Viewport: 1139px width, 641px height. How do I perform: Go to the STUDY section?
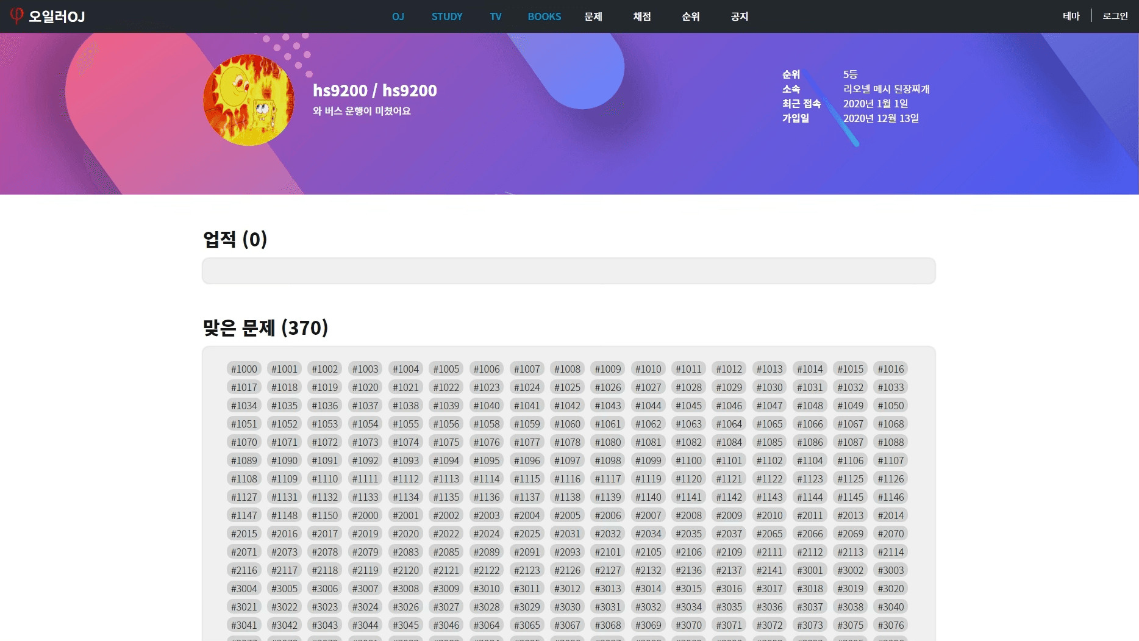coord(447,16)
